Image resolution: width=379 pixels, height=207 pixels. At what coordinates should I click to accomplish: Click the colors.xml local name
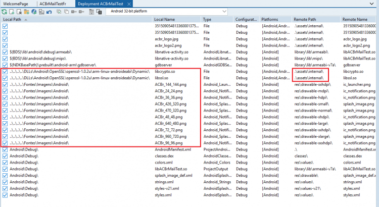tap(164, 163)
